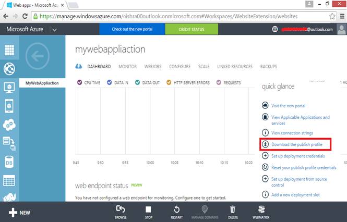347x222 pixels.
Task: Switch to the WEBJOBS tab
Action: (153, 67)
